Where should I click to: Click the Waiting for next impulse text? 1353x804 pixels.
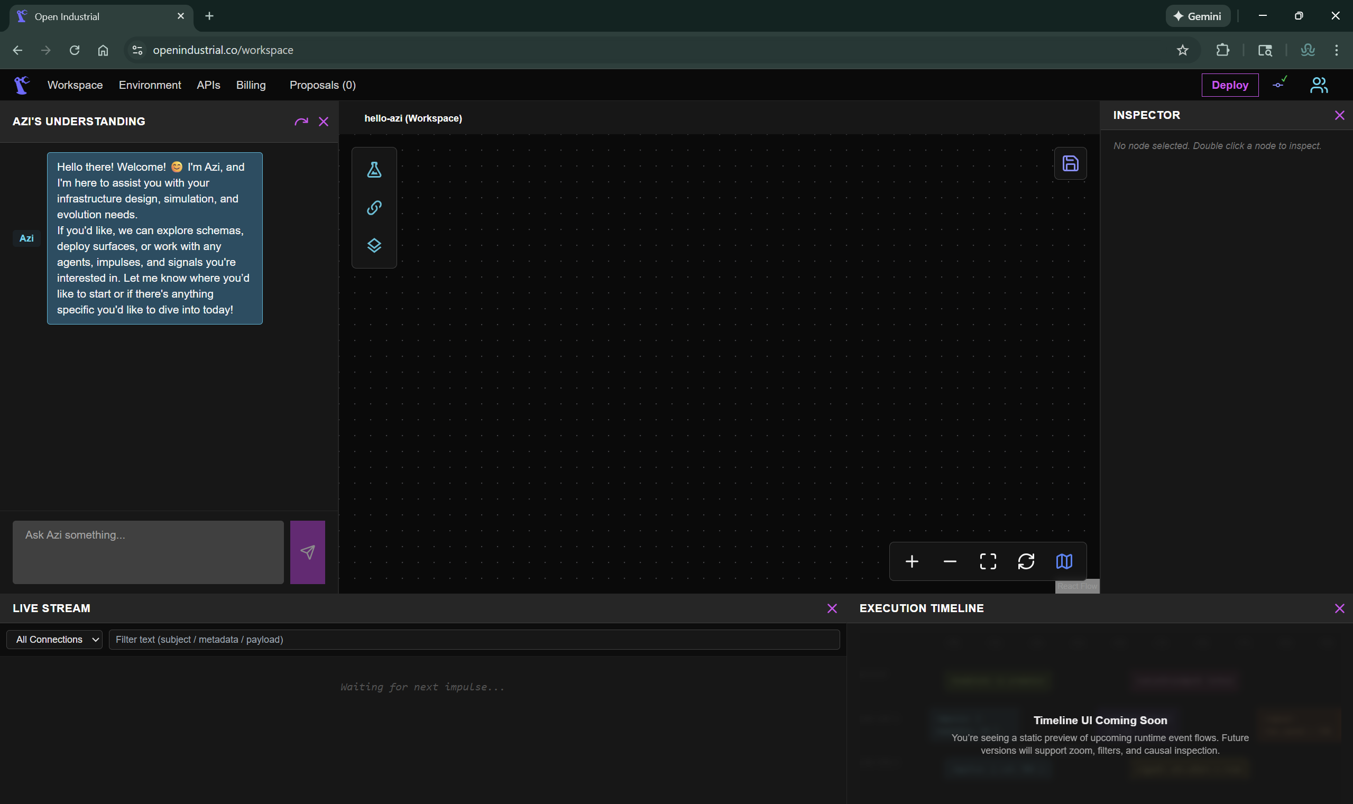tap(422, 687)
